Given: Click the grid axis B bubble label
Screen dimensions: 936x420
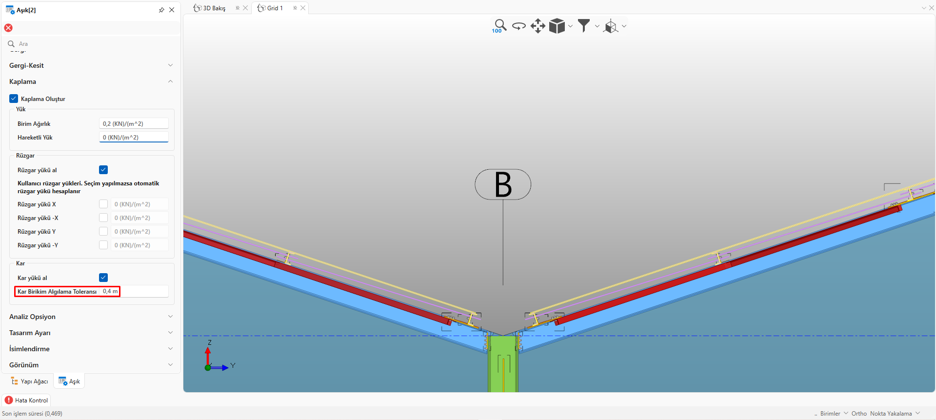Looking at the screenshot, I should tap(503, 184).
